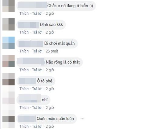Like the comment 'Não rỗng là có thật'
This screenshot has height=129, width=152.
(x=24, y=70)
